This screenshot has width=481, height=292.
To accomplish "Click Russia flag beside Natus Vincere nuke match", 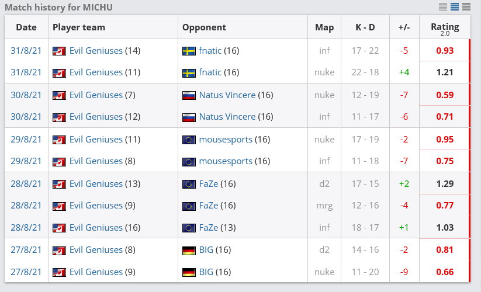I will (x=189, y=95).
